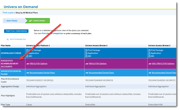Download Platinum 3 Application form
This screenshot has height=110, width=180.
coord(34,53)
